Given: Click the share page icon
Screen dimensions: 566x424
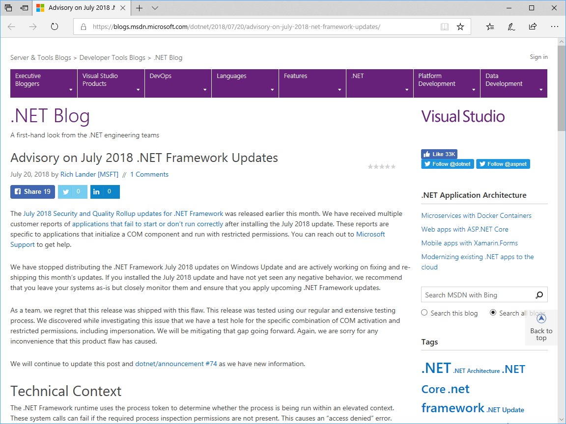Looking at the screenshot, I should 533,27.
